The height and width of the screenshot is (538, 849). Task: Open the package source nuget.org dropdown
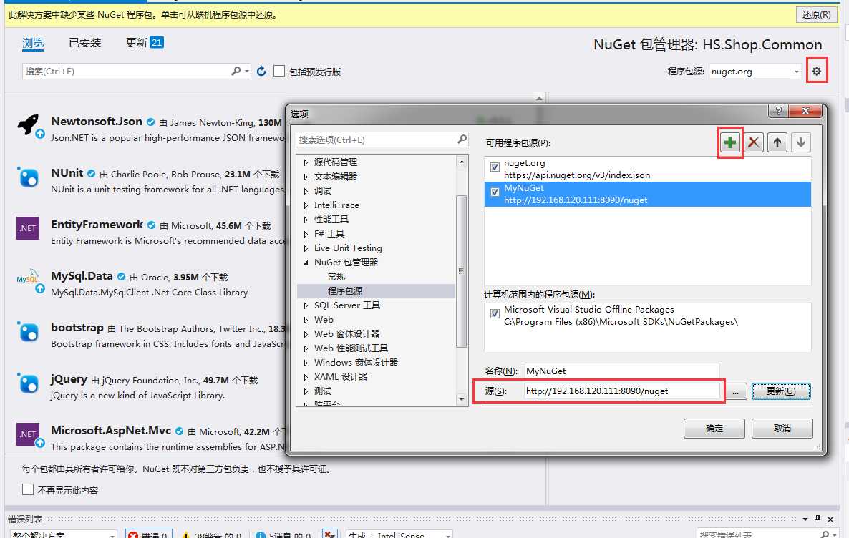point(797,72)
